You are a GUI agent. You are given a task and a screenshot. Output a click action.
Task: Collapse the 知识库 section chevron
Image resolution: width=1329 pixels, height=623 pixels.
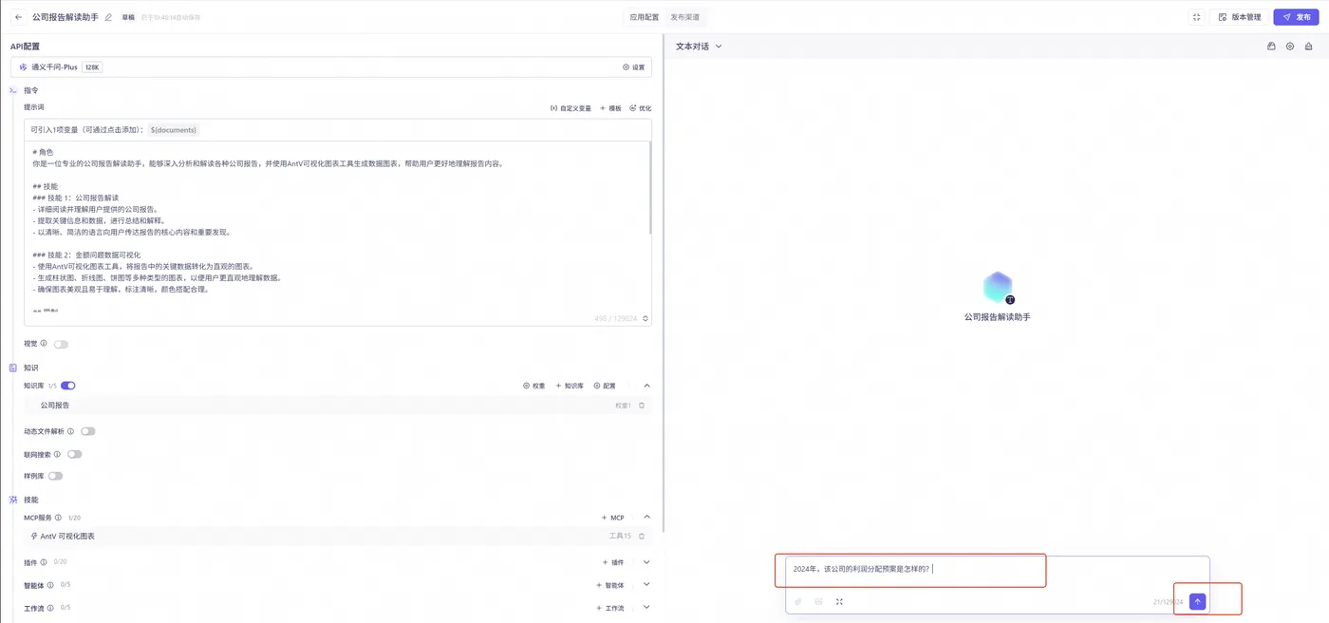[x=646, y=386]
